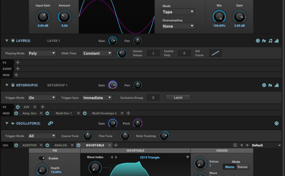Viewport: 285px width, 176px height.
Task: Collapse the LAYER(S) section
Action: (x=7, y=40)
